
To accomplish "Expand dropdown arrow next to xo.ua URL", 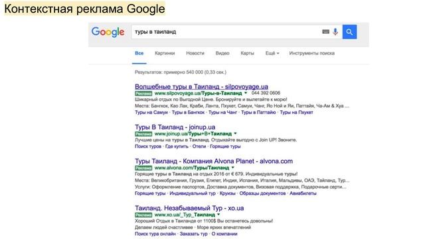I will pyautogui.click(x=218, y=214).
